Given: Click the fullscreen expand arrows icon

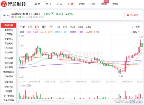Looking at the screenshot, I should (133, 27).
